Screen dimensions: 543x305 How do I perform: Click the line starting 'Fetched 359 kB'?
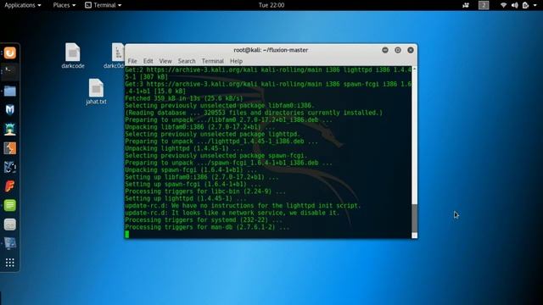[184, 98]
